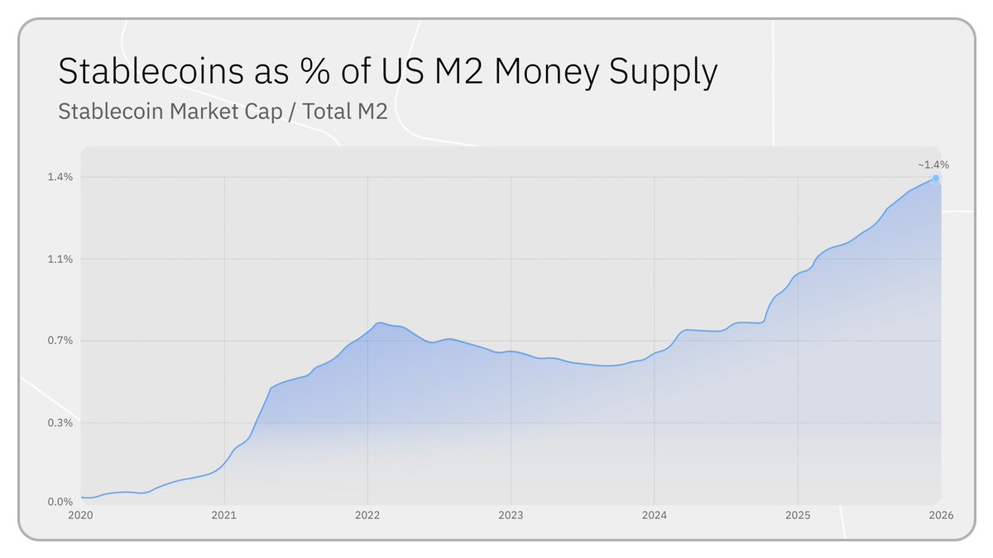This screenshot has width=993, height=558.
Task: Click the 2022 x-axis label
Action: [367, 515]
